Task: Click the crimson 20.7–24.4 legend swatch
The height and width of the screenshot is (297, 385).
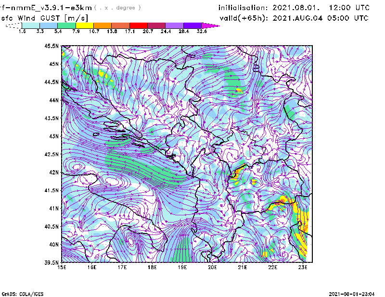Action: point(156,25)
